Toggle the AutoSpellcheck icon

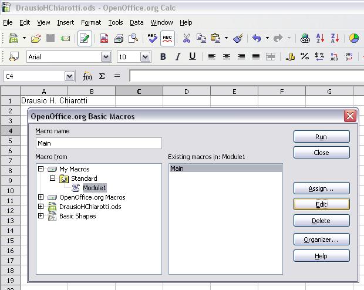tap(167, 38)
